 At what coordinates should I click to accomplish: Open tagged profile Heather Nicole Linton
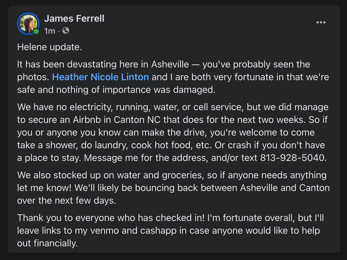(100, 77)
